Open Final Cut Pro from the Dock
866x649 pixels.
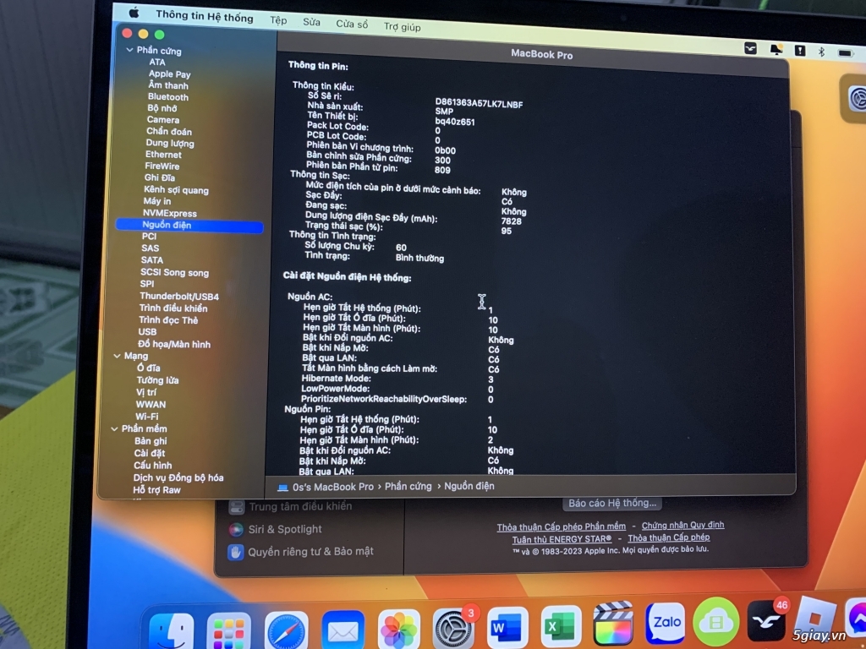613,624
